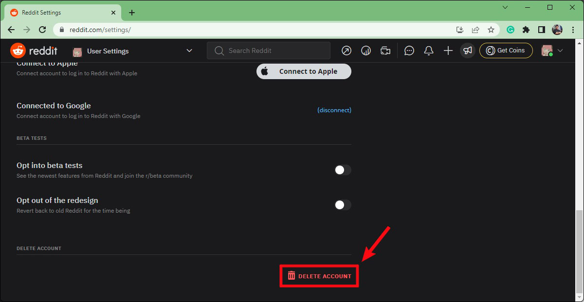Click the share page icon in address bar
584x302 pixels.
[475, 30]
